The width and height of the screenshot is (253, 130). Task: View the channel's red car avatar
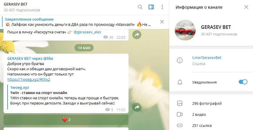pyautogui.click(x=185, y=30)
